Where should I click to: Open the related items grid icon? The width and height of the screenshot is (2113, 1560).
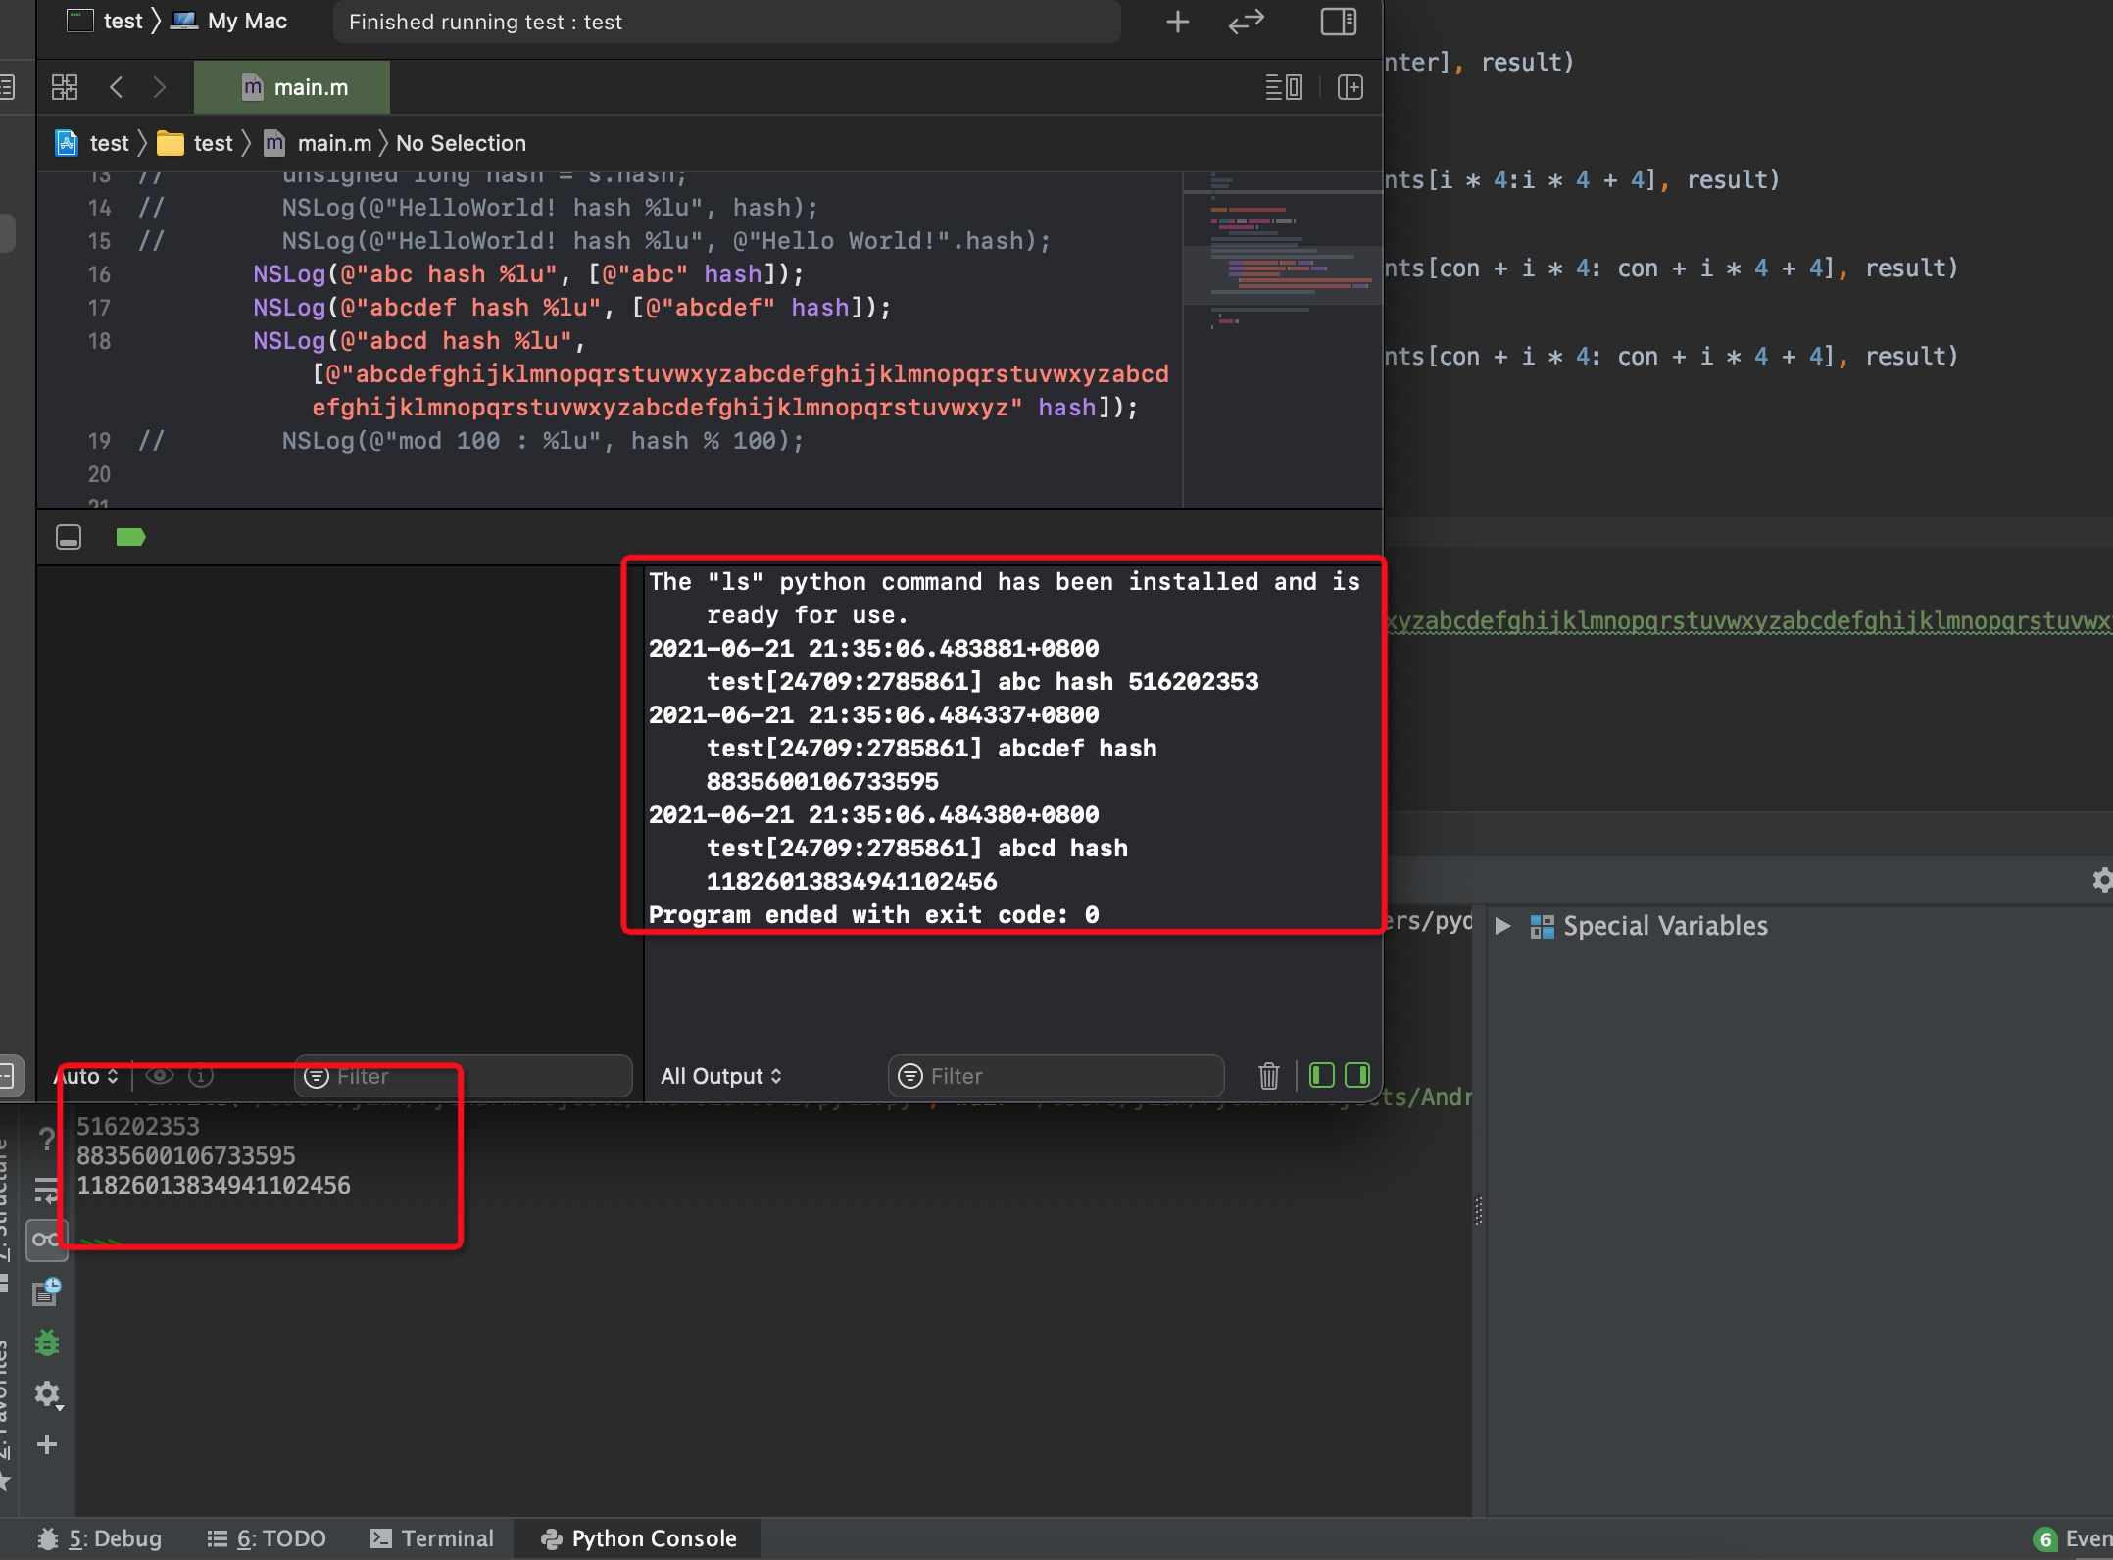click(x=65, y=87)
